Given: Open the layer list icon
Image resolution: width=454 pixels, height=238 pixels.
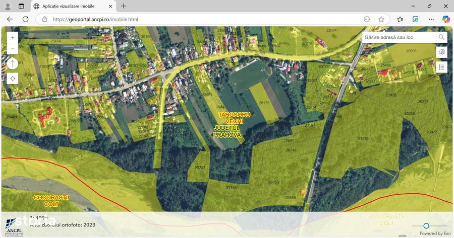Looking at the screenshot, I should (x=441, y=67).
